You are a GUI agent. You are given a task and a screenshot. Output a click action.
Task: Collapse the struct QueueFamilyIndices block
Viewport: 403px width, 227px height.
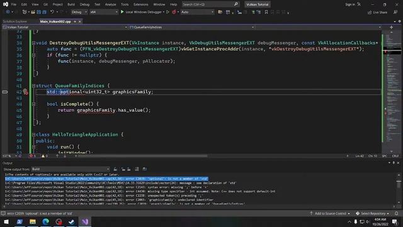(33, 86)
